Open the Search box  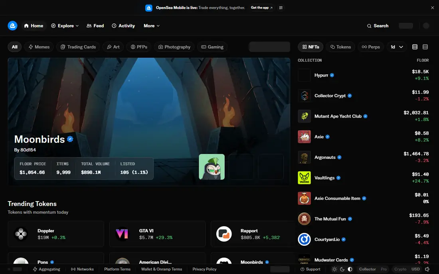coord(378,26)
